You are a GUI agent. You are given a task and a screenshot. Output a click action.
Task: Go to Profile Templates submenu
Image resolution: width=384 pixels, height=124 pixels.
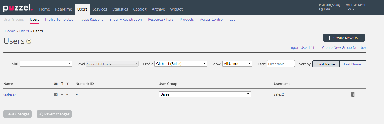(x=59, y=19)
